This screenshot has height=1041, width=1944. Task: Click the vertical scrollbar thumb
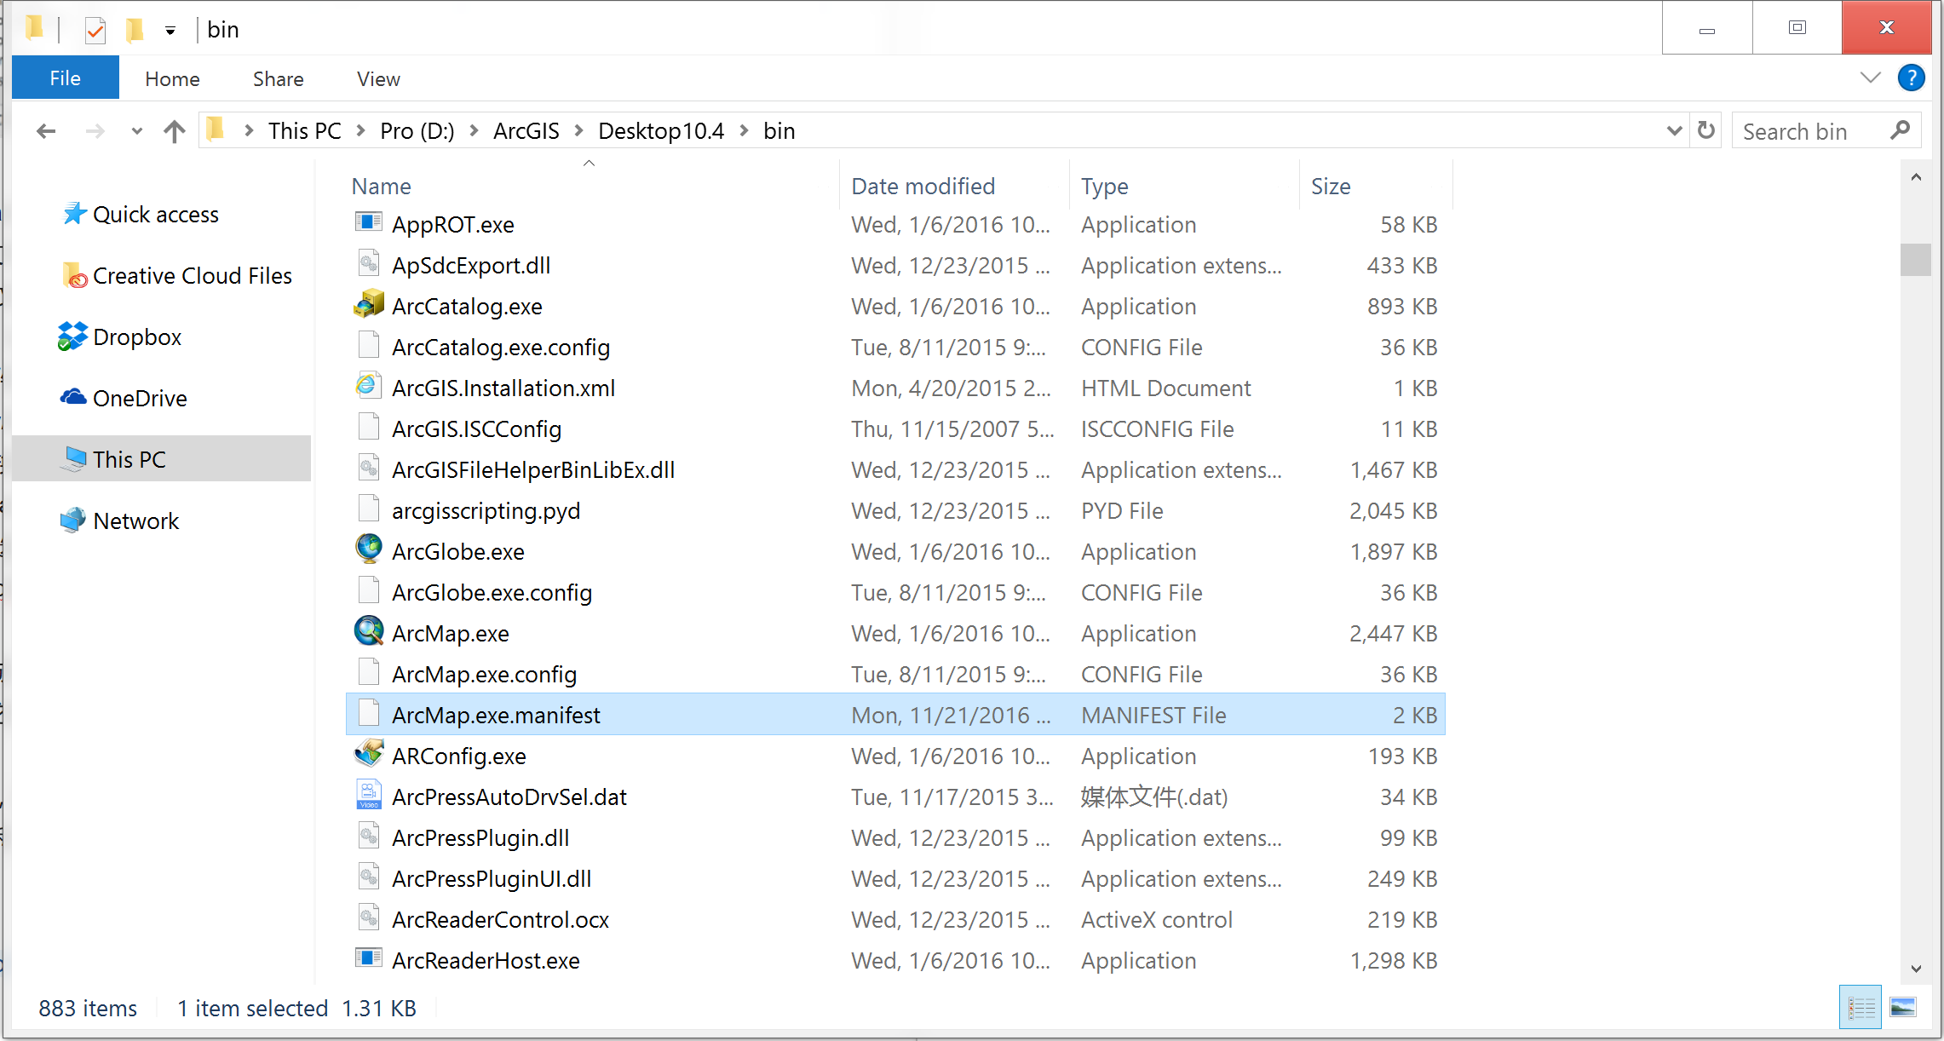tap(1915, 260)
